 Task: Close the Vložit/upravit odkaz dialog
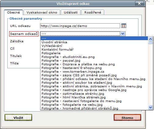pyautogui.click(x=139, y=3)
